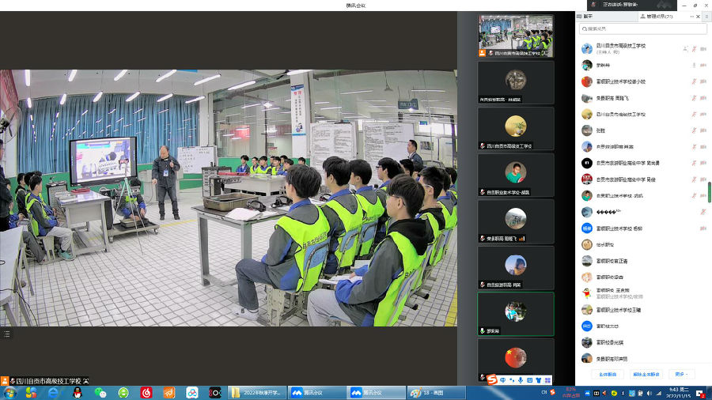Click the Unmute All button
The width and height of the screenshot is (712, 400).
pyautogui.click(x=646, y=374)
